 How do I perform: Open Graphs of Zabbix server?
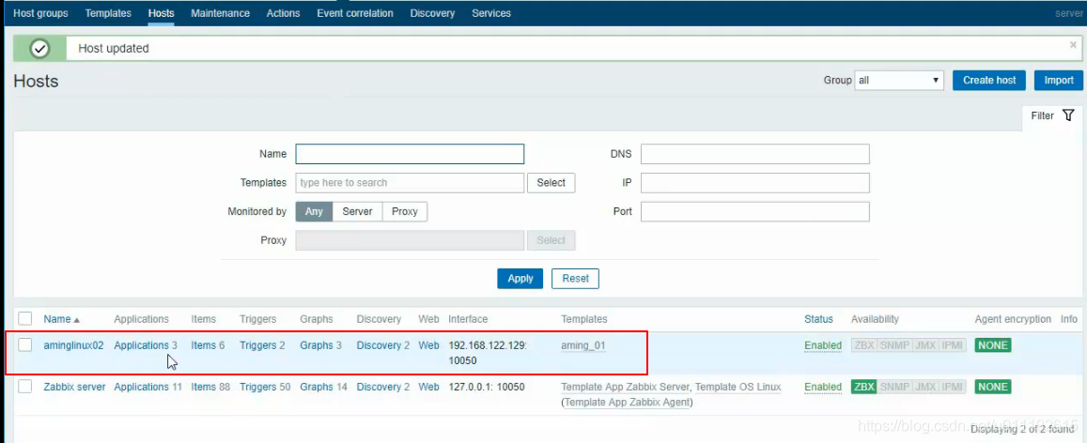316,387
